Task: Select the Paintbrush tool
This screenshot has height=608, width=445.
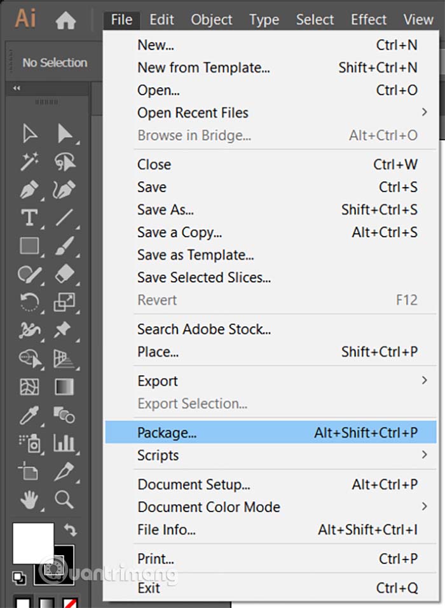Action: [x=65, y=246]
